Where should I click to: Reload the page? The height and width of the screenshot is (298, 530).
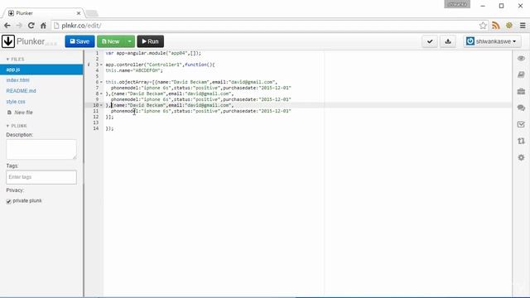click(x=31, y=26)
